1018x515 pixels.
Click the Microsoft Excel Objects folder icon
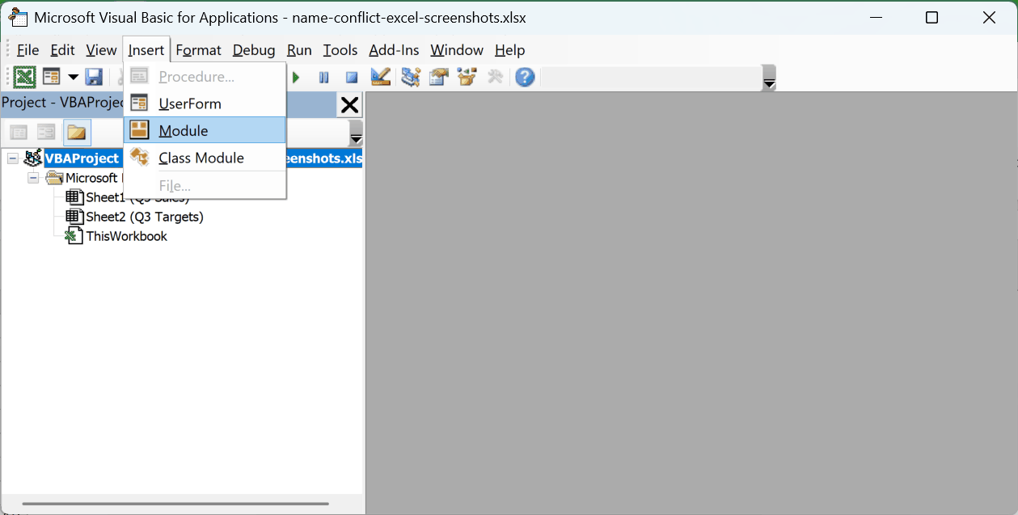click(54, 178)
